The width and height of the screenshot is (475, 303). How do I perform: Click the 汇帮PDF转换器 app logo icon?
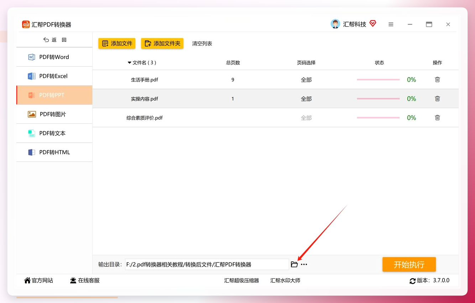click(x=26, y=25)
